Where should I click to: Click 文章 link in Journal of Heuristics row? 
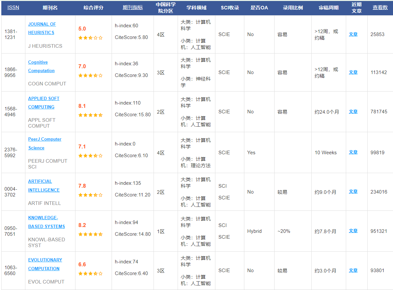click(353, 34)
